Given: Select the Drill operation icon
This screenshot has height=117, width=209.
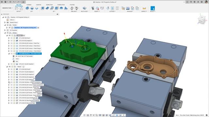Looking at the screenshot, I should [x=72, y=8].
